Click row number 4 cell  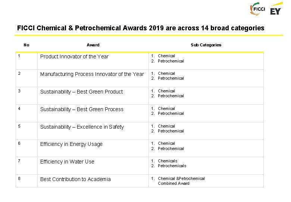[x=27, y=113]
